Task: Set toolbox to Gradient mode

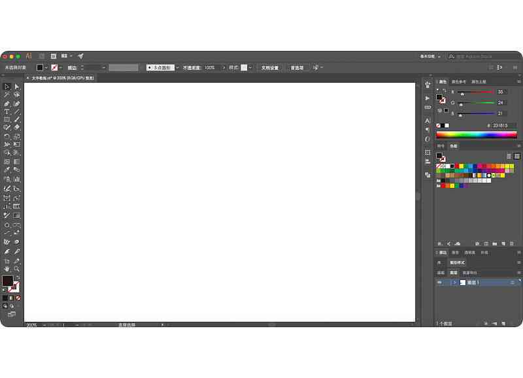Action: coord(11,298)
